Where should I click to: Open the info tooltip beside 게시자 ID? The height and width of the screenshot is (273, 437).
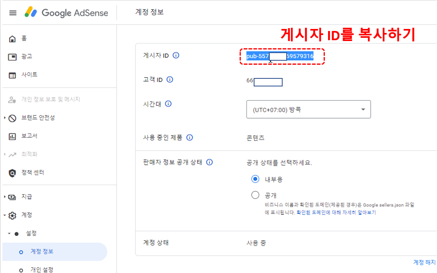point(176,55)
